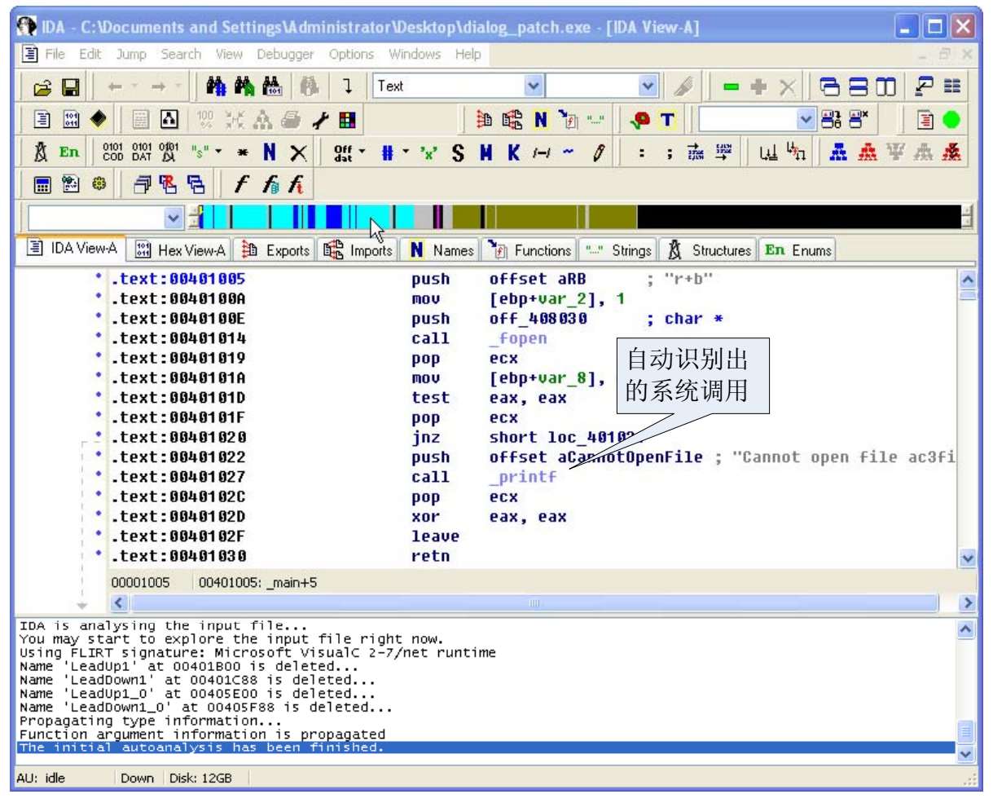Open the Edit menu
This screenshot has height=803, width=993.
click(x=90, y=54)
